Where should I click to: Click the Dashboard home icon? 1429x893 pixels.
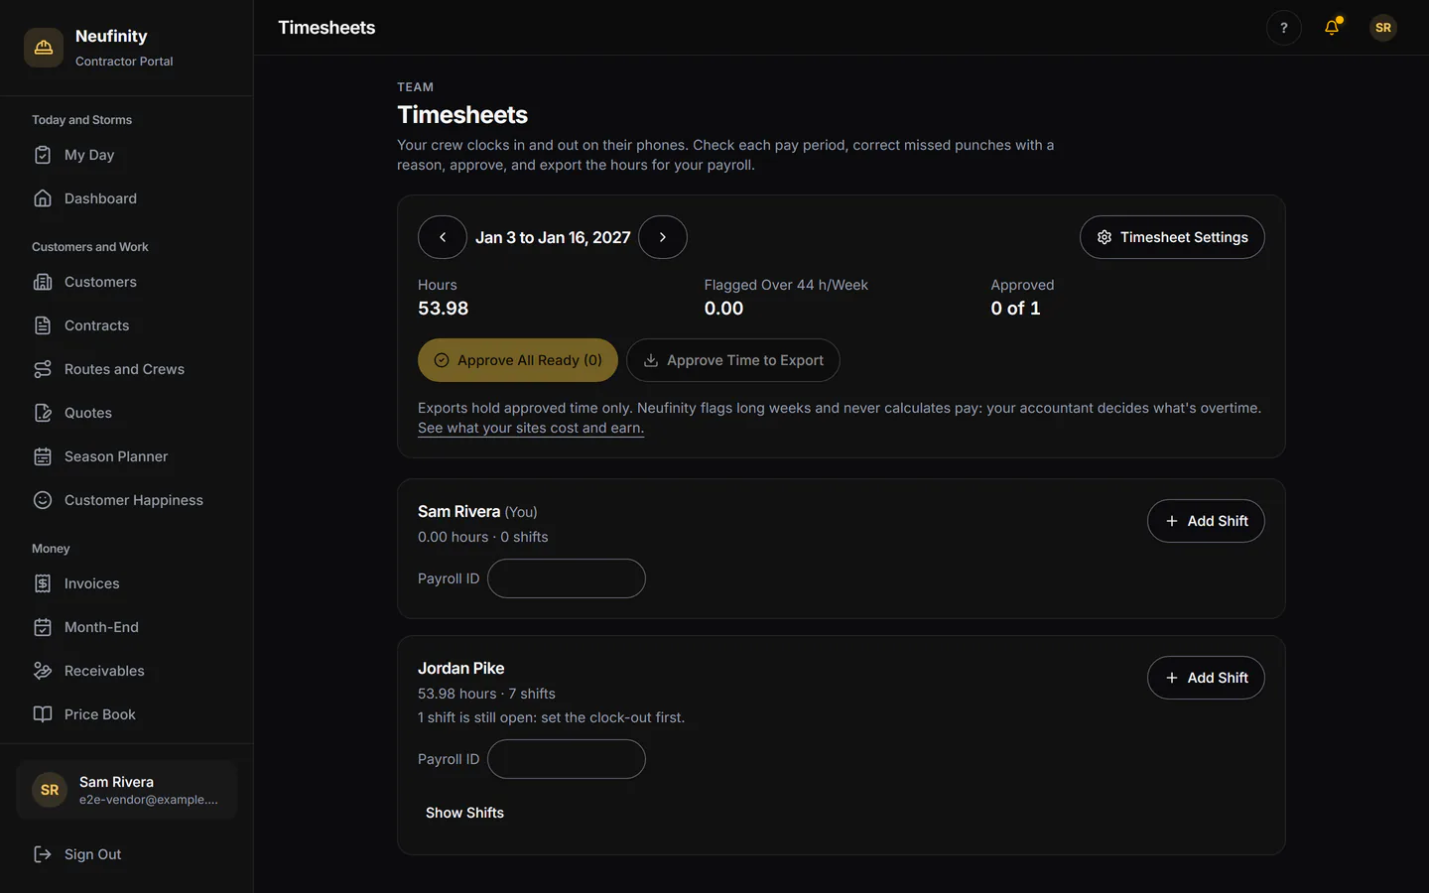coord(43,198)
